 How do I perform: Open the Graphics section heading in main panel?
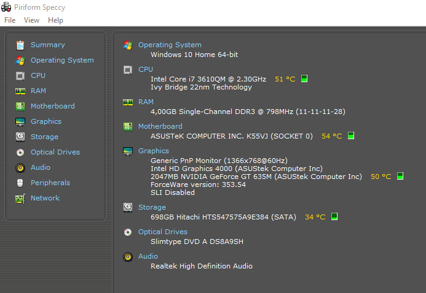click(x=154, y=151)
